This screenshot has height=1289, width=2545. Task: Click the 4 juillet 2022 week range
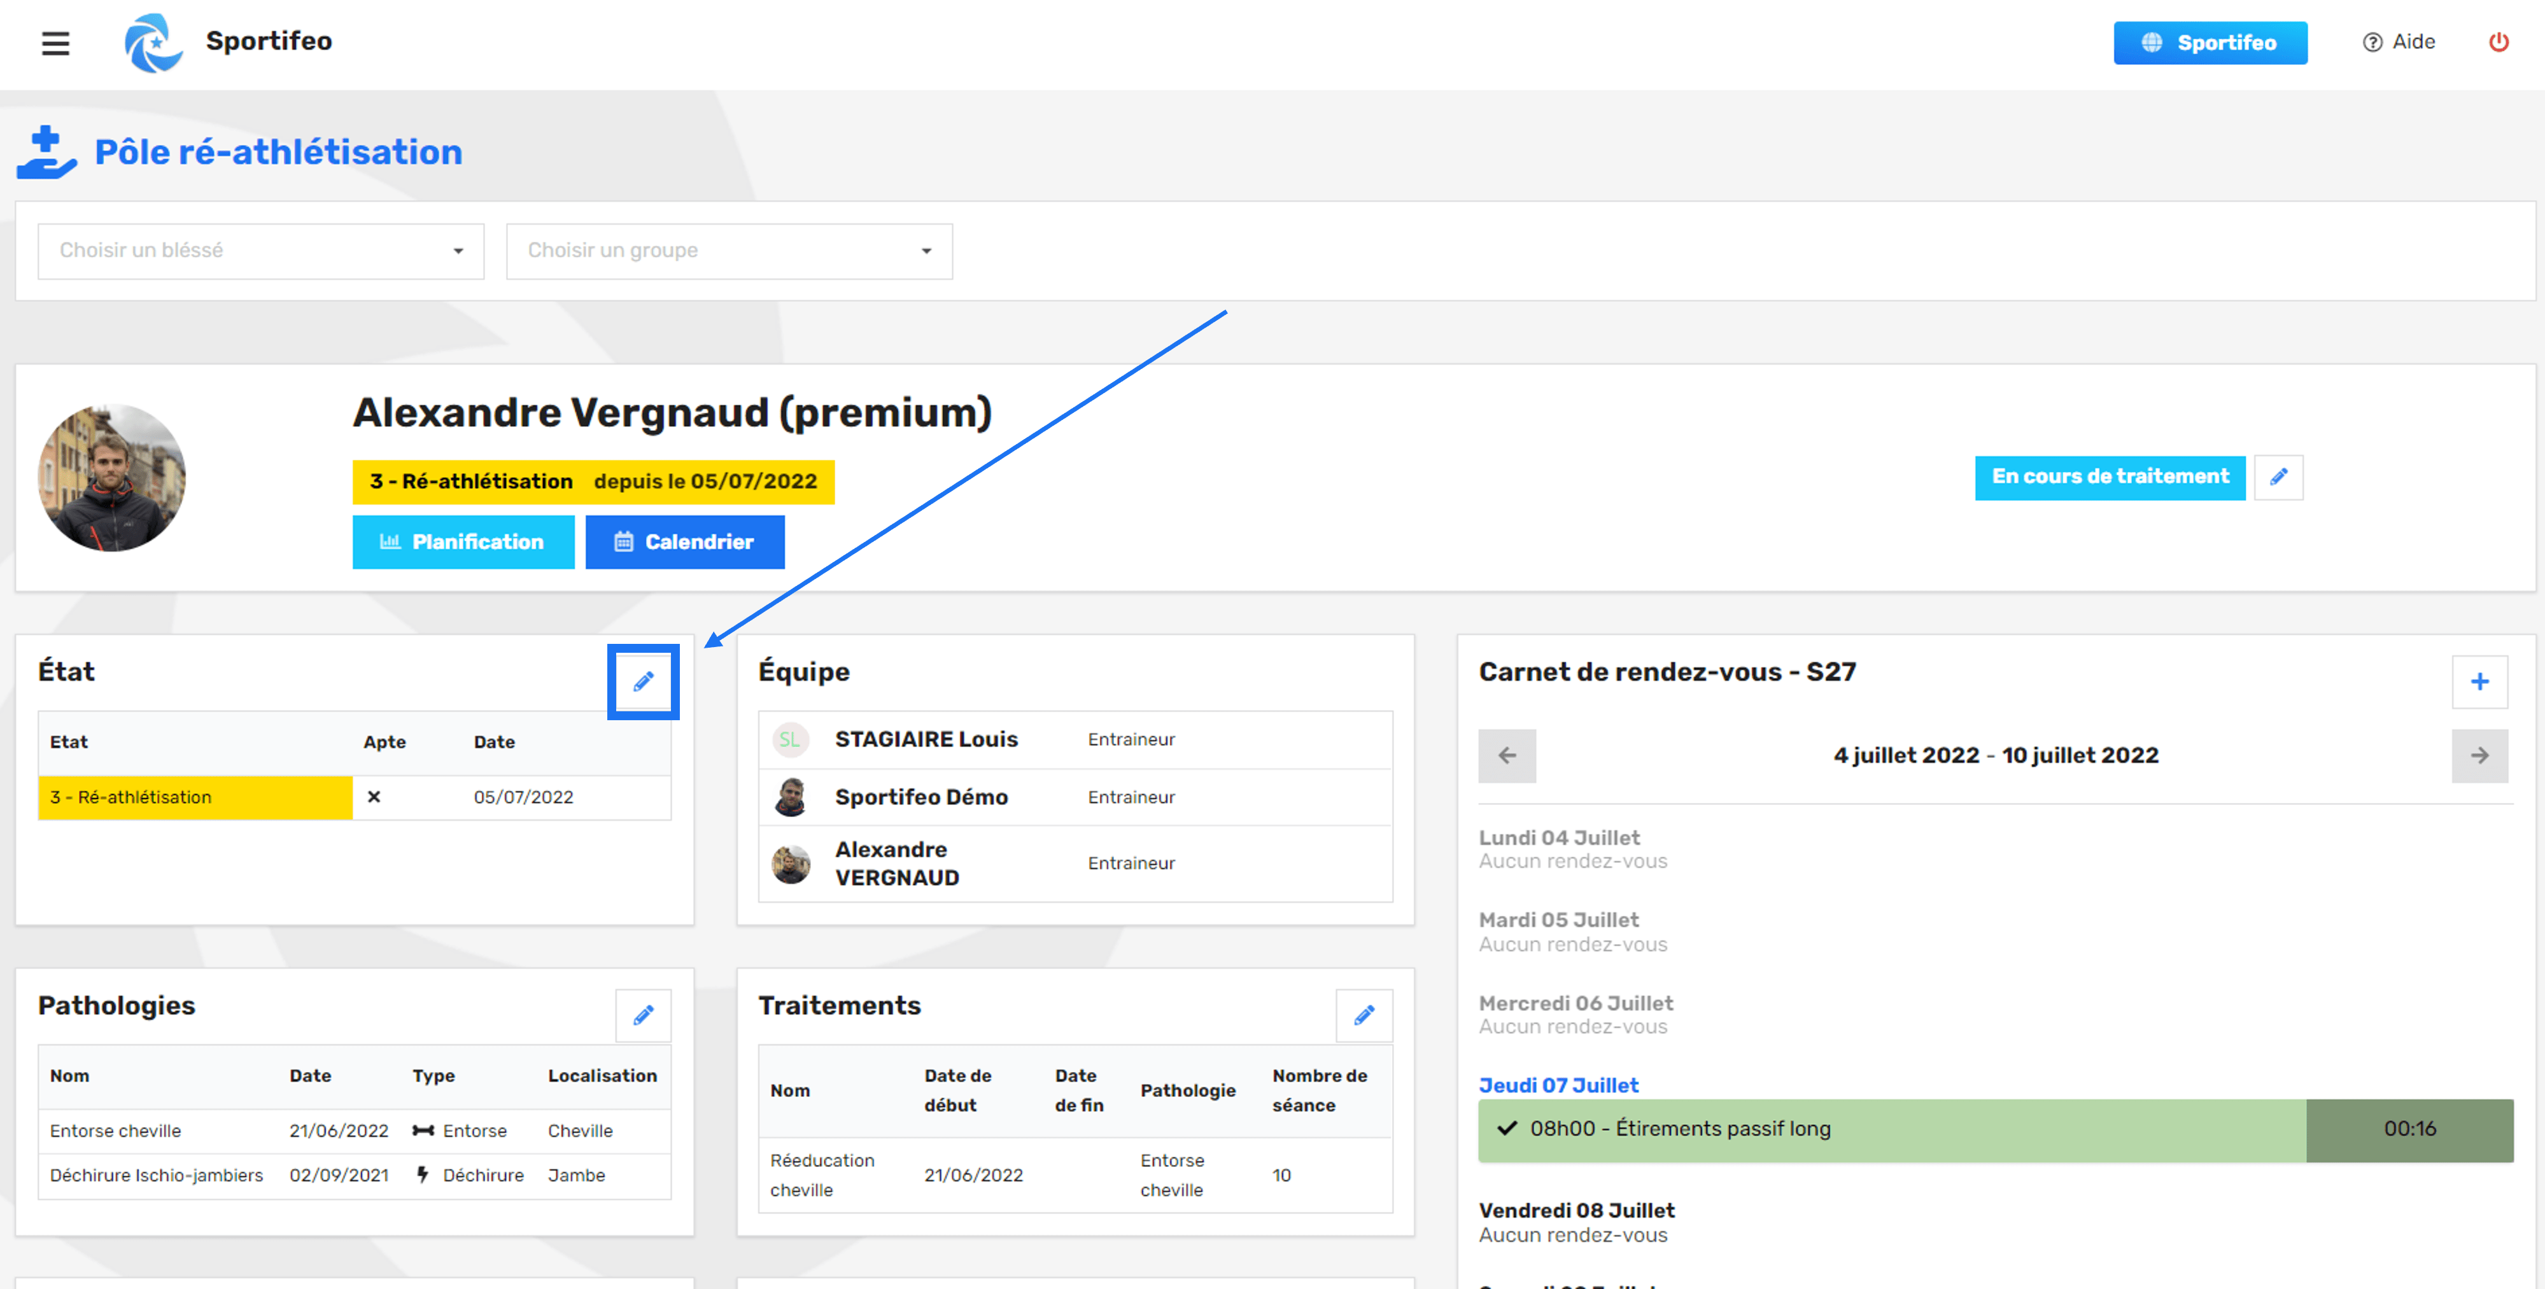(x=1996, y=756)
